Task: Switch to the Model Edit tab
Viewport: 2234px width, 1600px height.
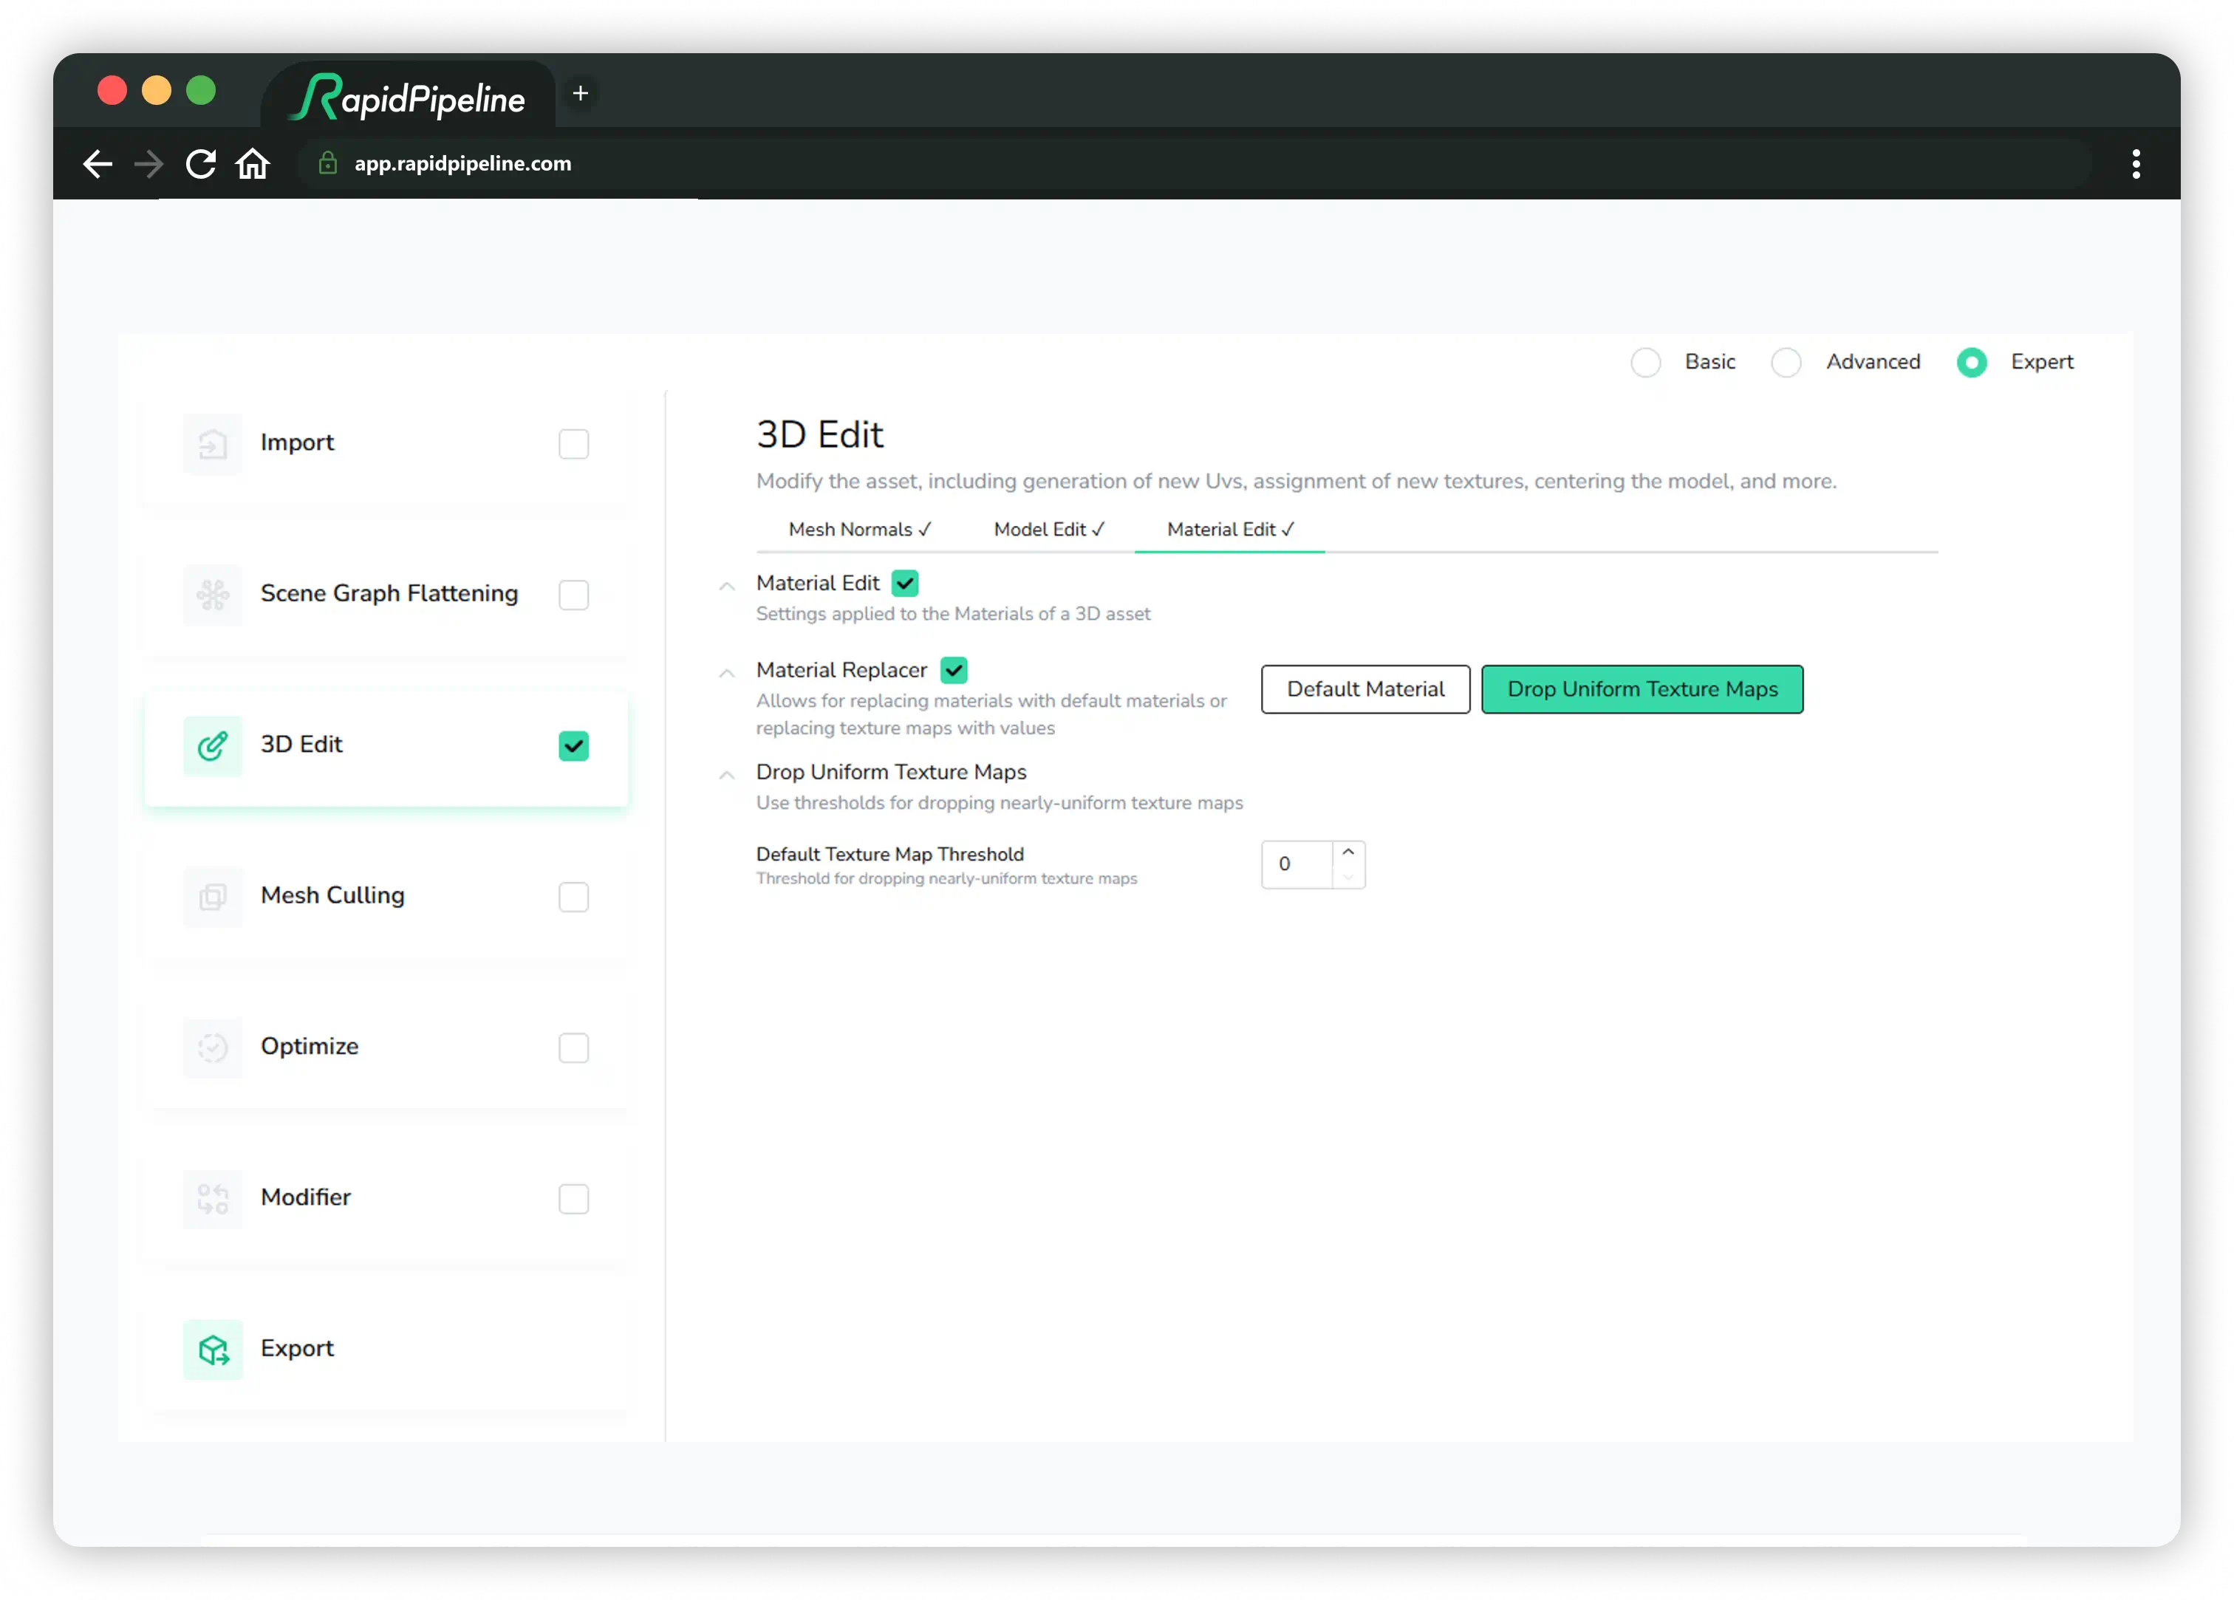Action: point(1049,529)
